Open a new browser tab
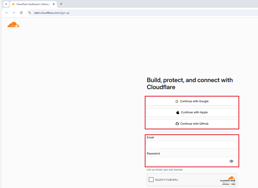 (x=61, y=4)
